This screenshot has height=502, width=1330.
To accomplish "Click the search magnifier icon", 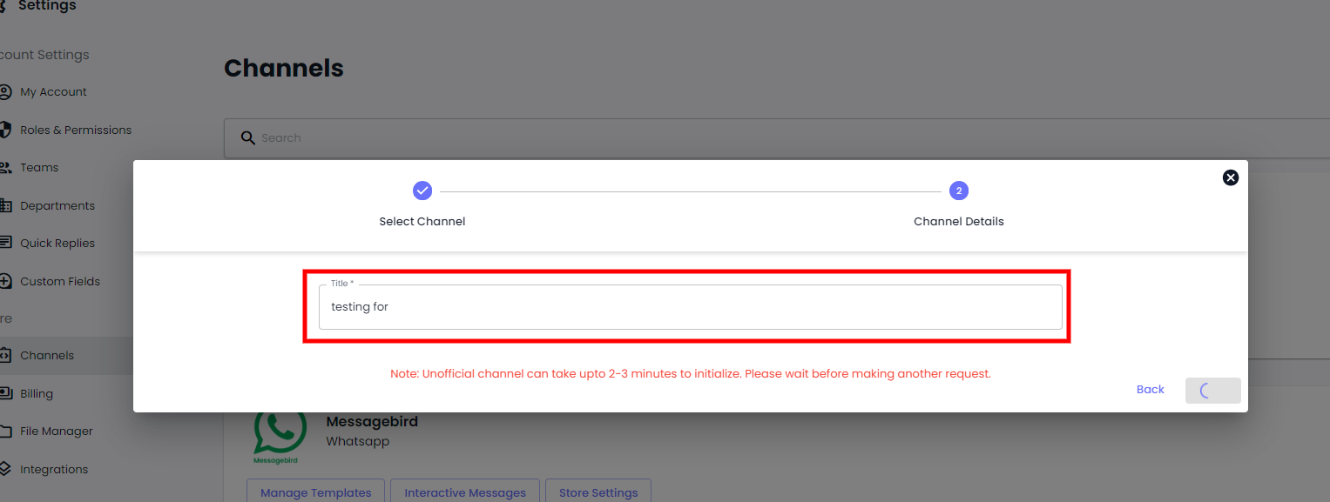I will pos(248,138).
